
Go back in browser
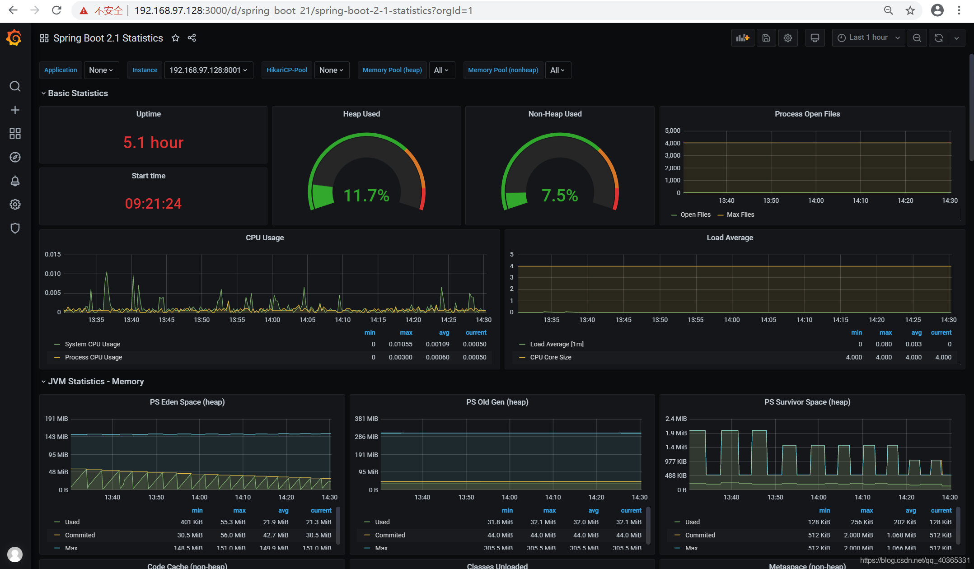(x=13, y=10)
